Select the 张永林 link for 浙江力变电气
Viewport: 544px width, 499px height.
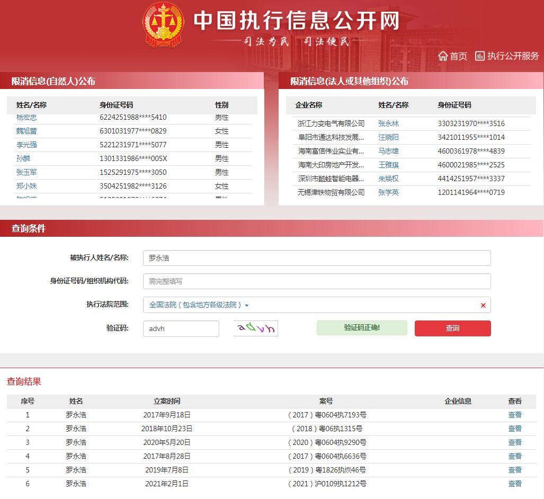(x=388, y=123)
